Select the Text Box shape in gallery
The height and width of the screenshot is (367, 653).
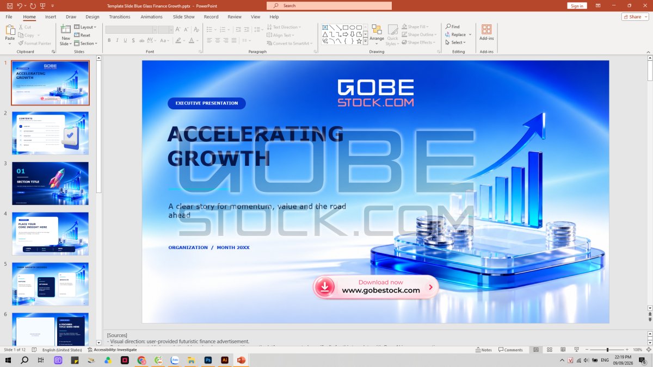click(x=325, y=27)
